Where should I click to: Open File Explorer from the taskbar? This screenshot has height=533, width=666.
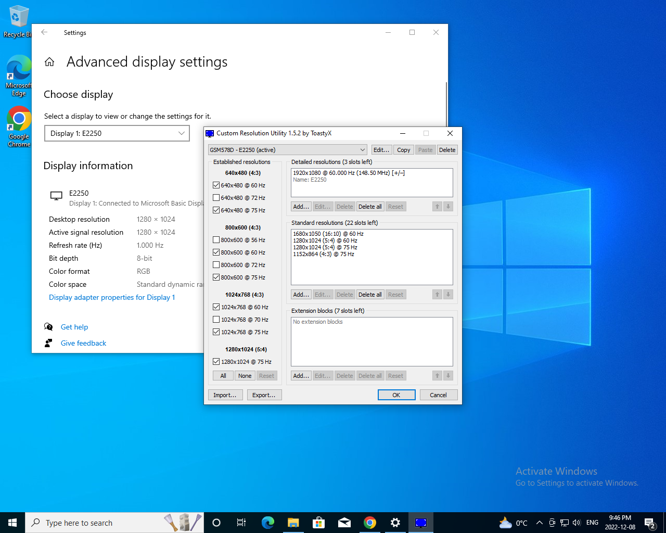click(293, 523)
